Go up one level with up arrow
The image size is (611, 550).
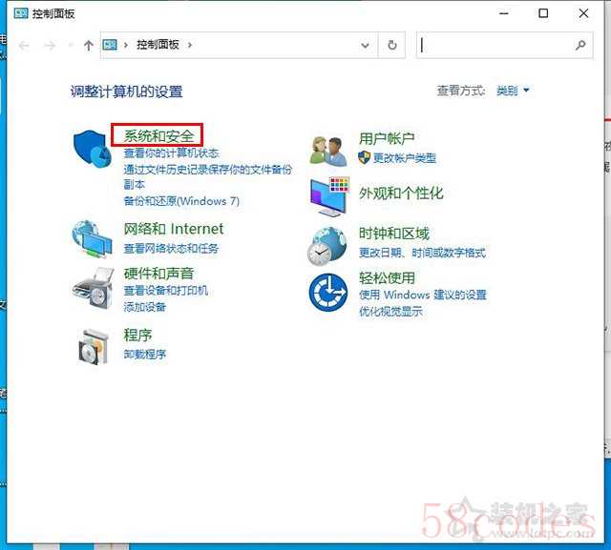89,45
